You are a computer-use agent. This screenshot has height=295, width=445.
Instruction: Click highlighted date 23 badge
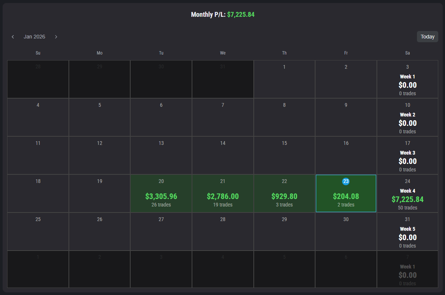click(346, 181)
